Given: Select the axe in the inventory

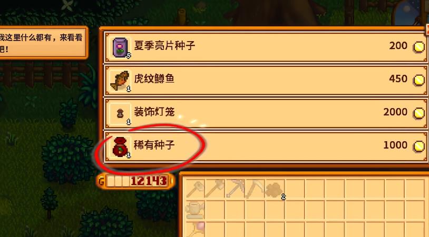Looking at the screenshot, I should [x=215, y=189].
